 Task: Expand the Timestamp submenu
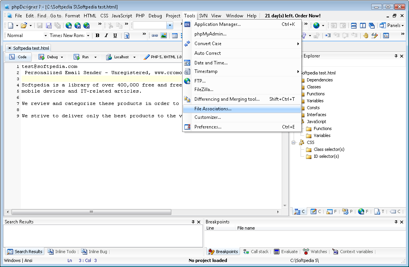298,71
